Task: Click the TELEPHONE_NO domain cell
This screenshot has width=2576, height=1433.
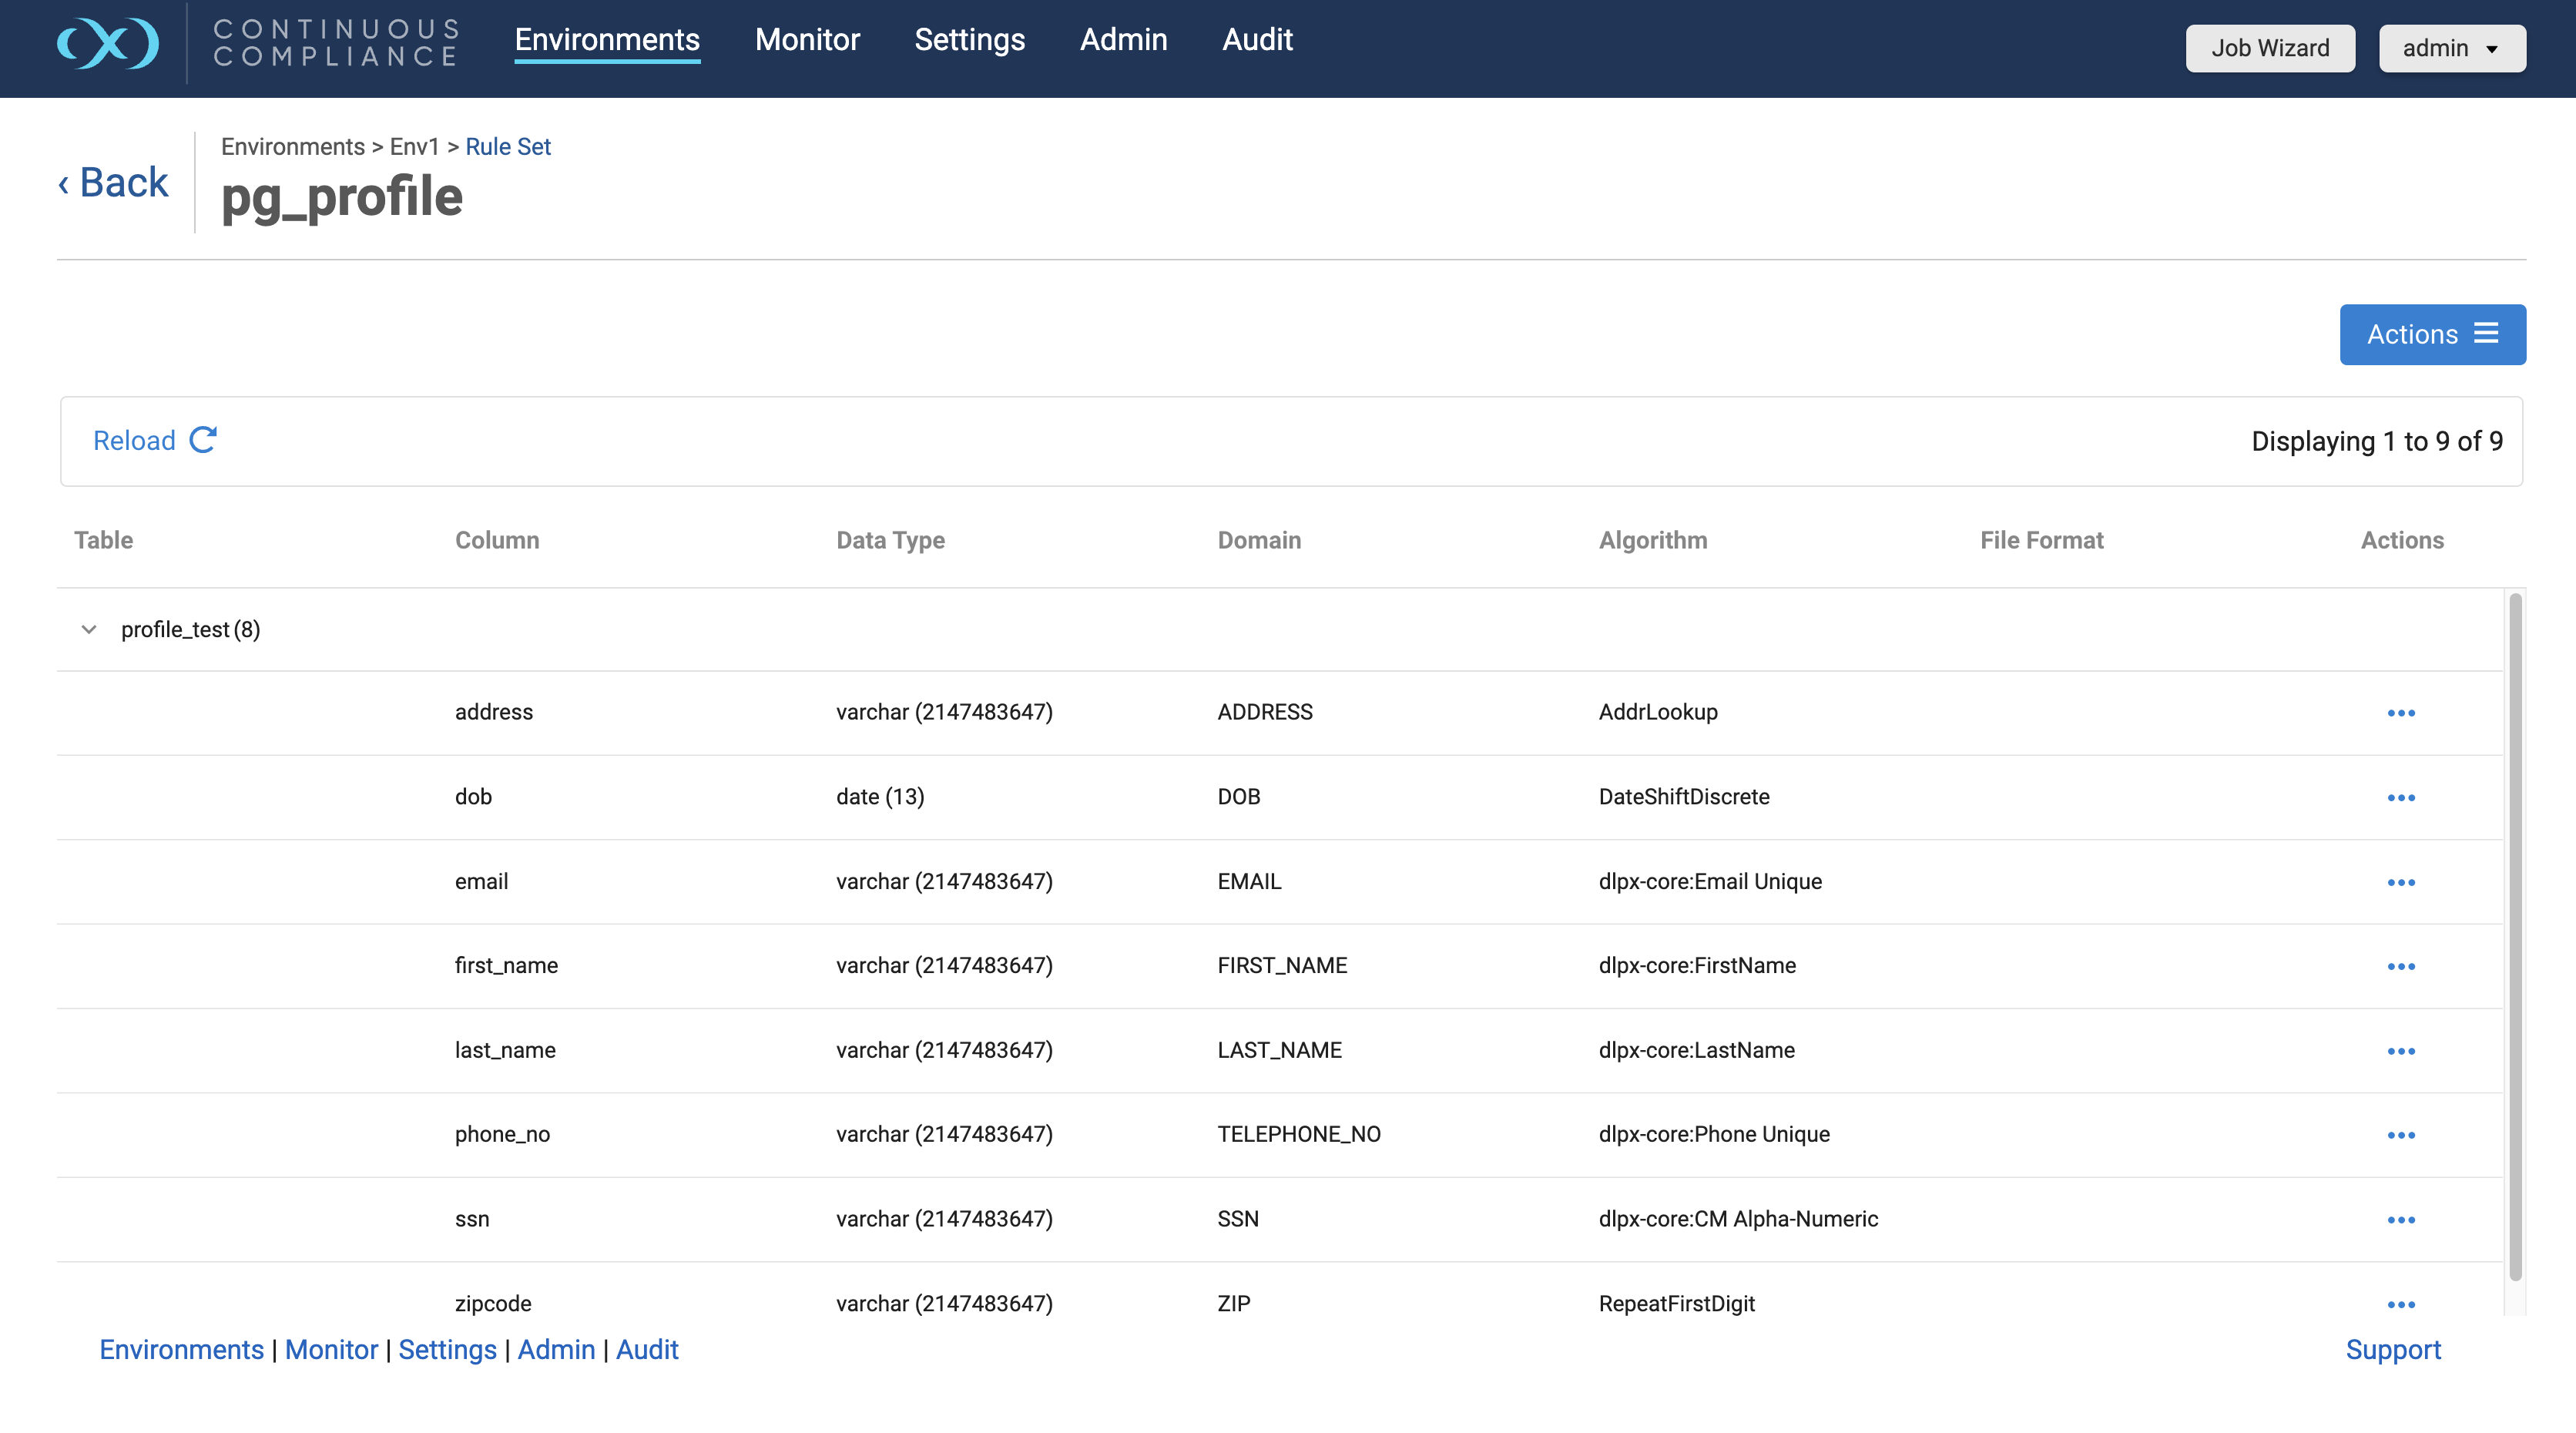Action: [1299, 1134]
